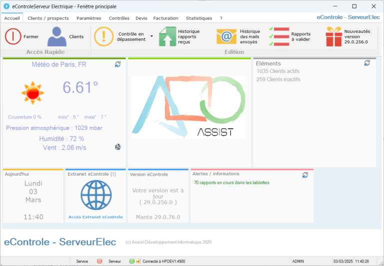This screenshot has width=384, height=266.
Task: Click the Rapports à valider label
Action: (300, 36)
